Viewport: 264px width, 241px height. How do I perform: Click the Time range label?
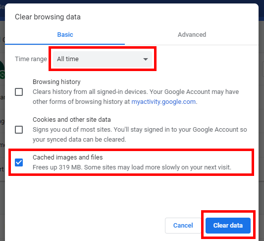31,59
